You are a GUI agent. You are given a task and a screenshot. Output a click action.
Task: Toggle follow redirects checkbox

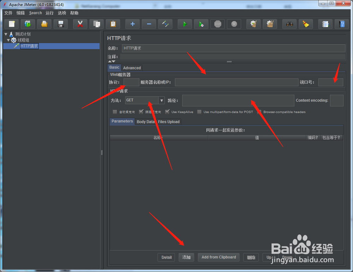tap(141, 112)
